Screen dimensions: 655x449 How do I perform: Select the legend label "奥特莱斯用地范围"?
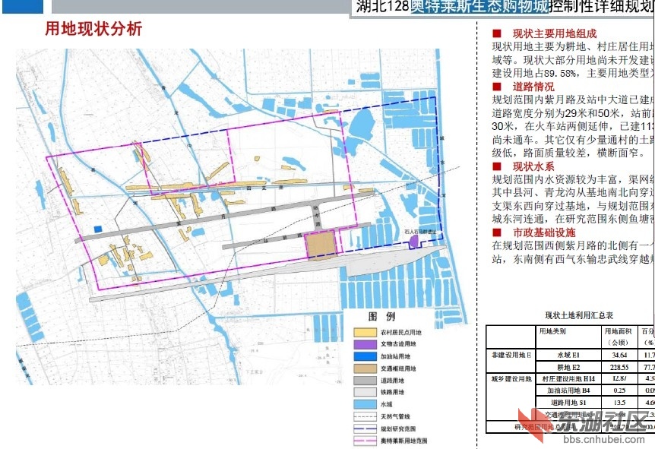point(404,441)
